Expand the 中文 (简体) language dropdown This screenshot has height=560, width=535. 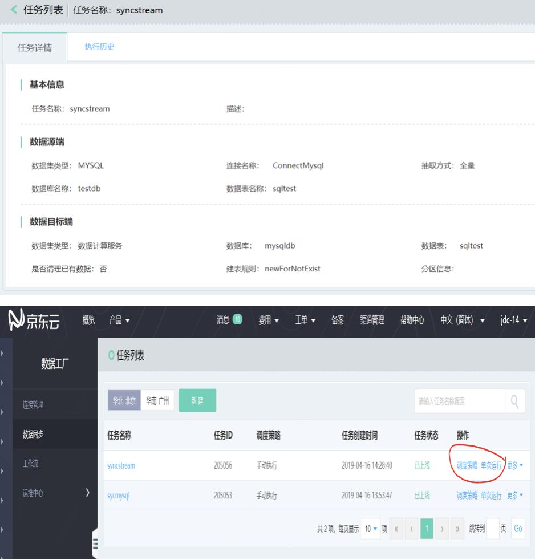point(462,320)
